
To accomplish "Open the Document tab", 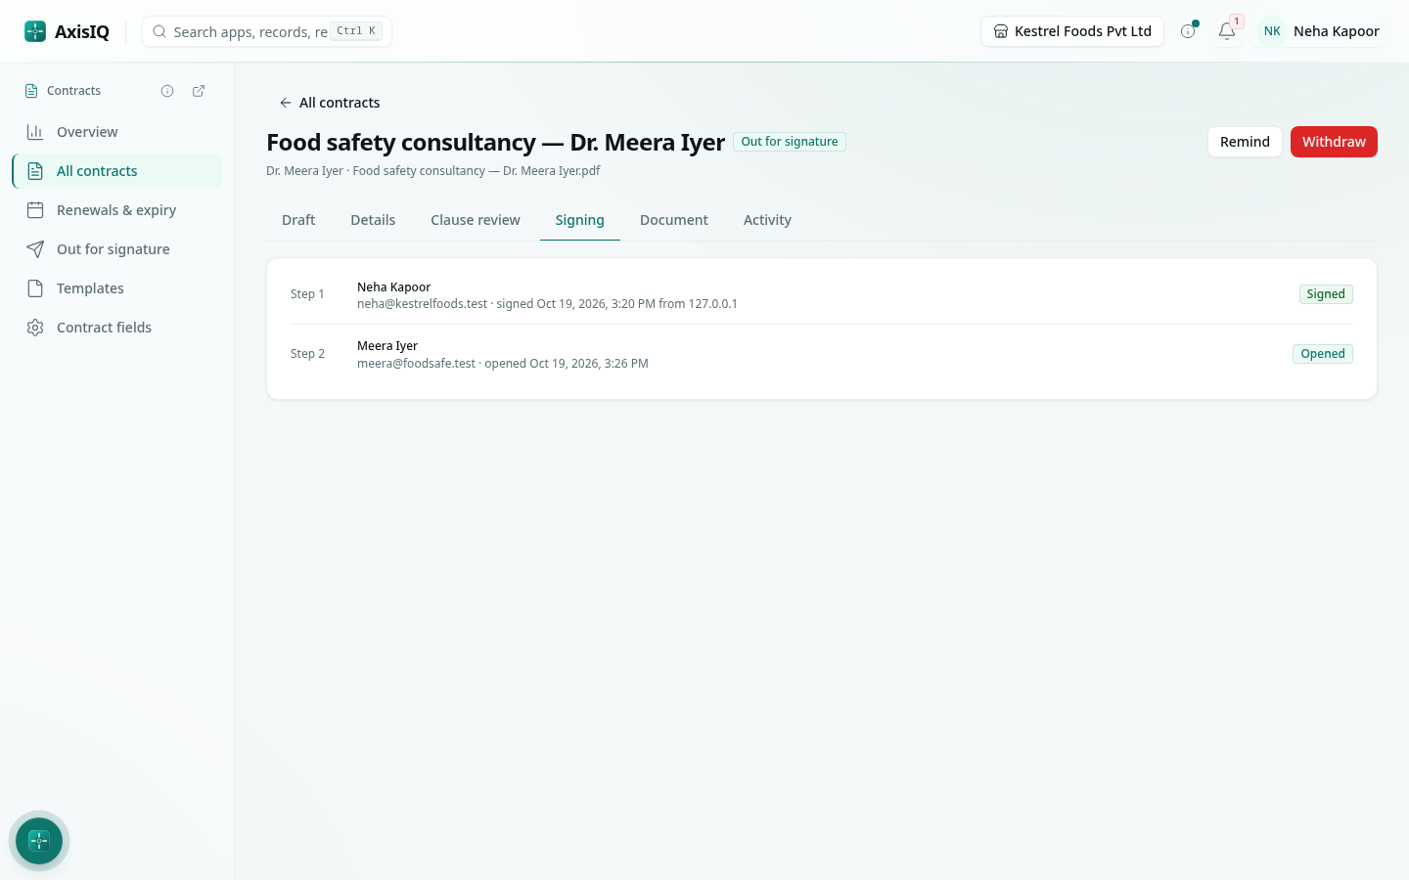I will pos(674,220).
